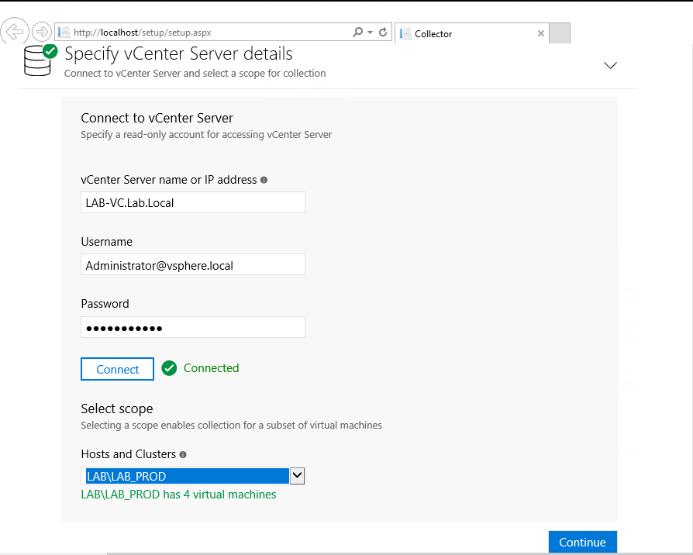Screen dimensions: 693x555
Task: Click the page icon in the address bar
Action: (x=64, y=33)
